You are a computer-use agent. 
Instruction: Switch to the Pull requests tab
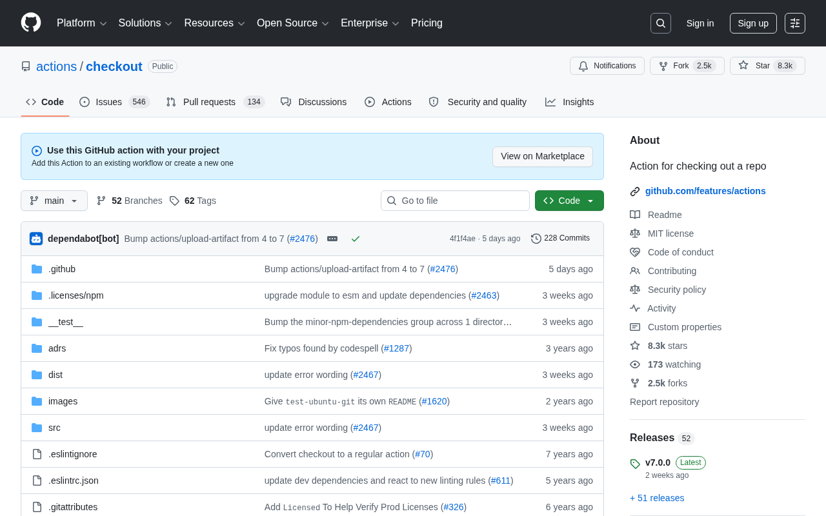pyautogui.click(x=215, y=102)
